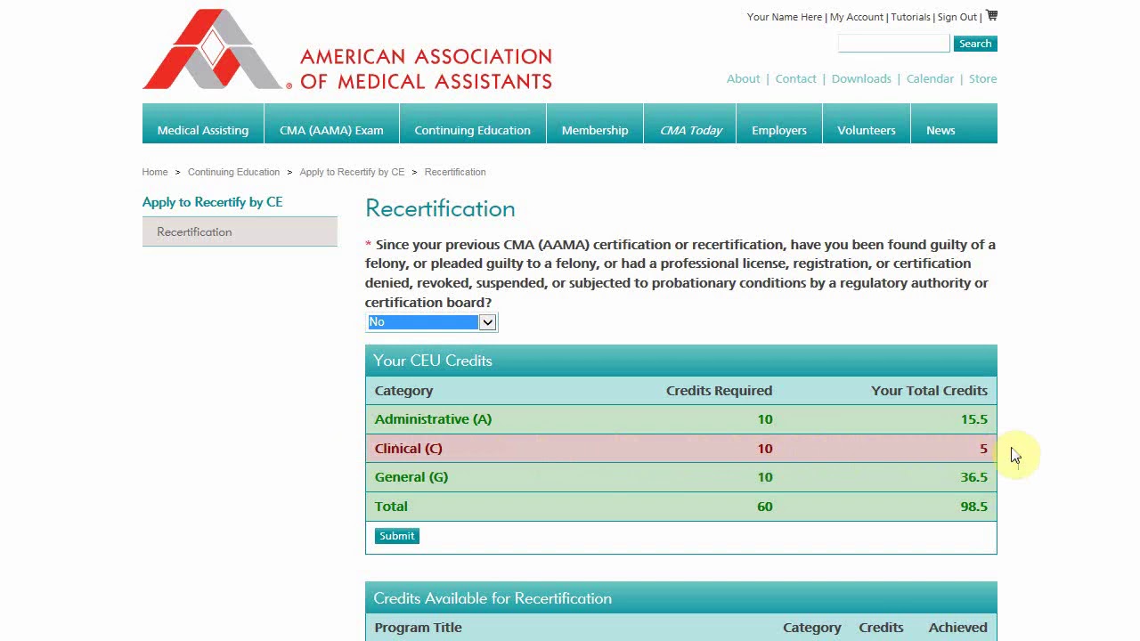The height and width of the screenshot is (641, 1140).
Task: Open Employers menu
Action: [x=779, y=124]
